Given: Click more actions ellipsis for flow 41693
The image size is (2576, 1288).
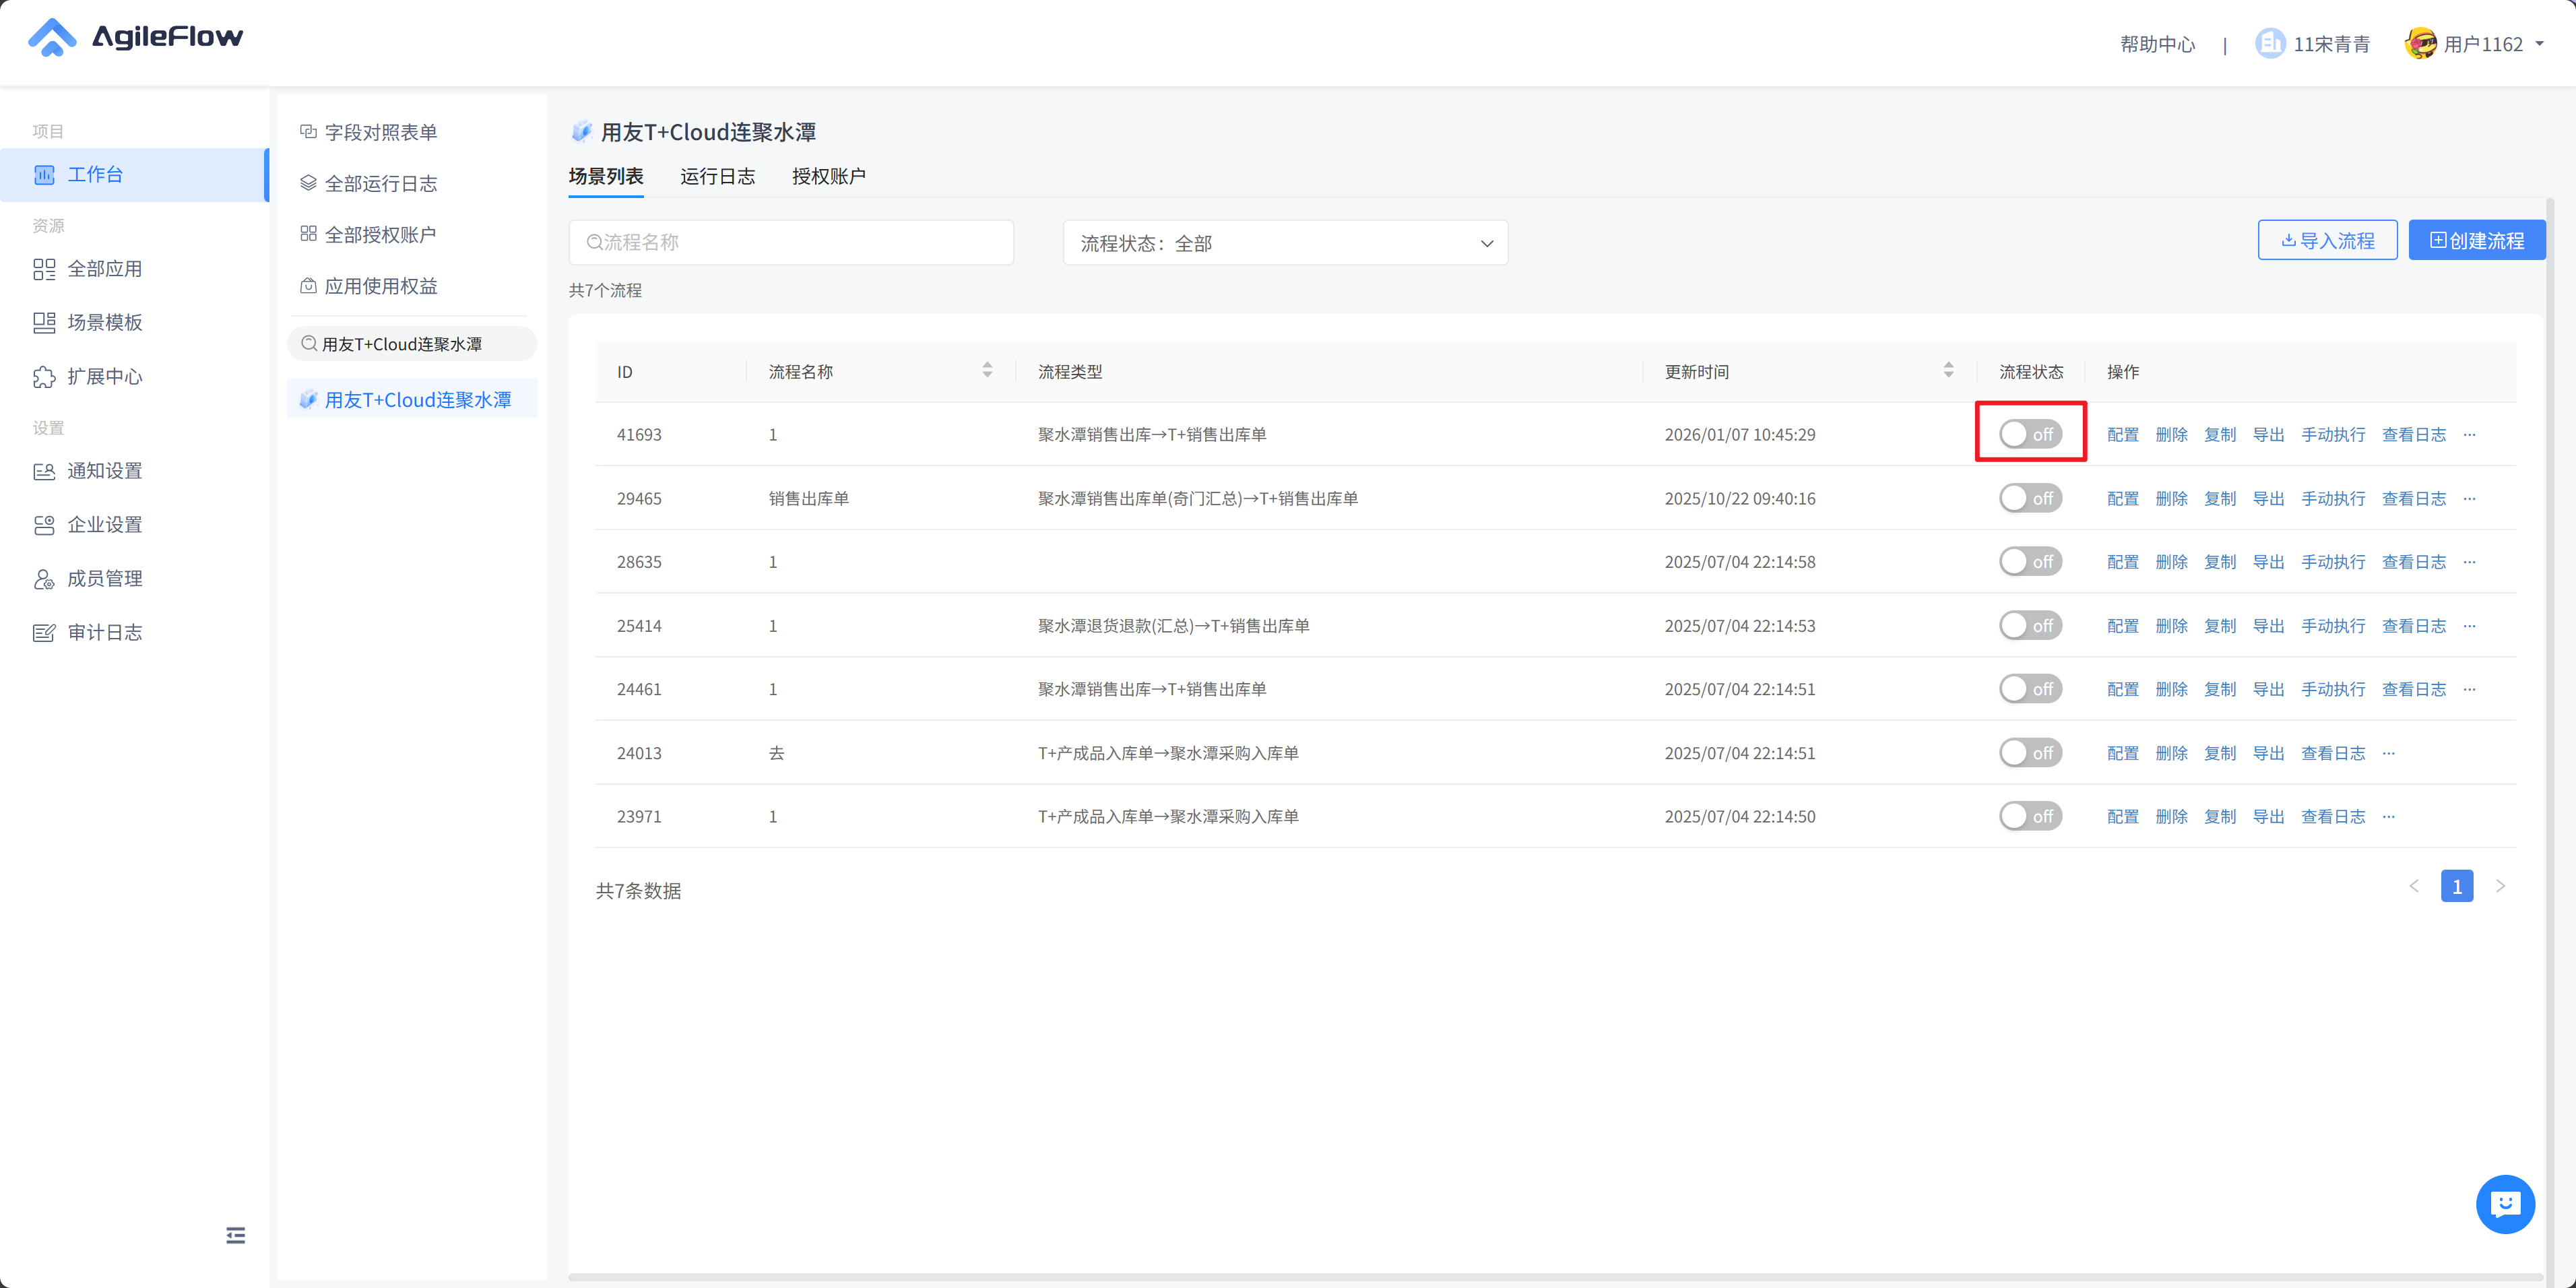Looking at the screenshot, I should [2469, 435].
